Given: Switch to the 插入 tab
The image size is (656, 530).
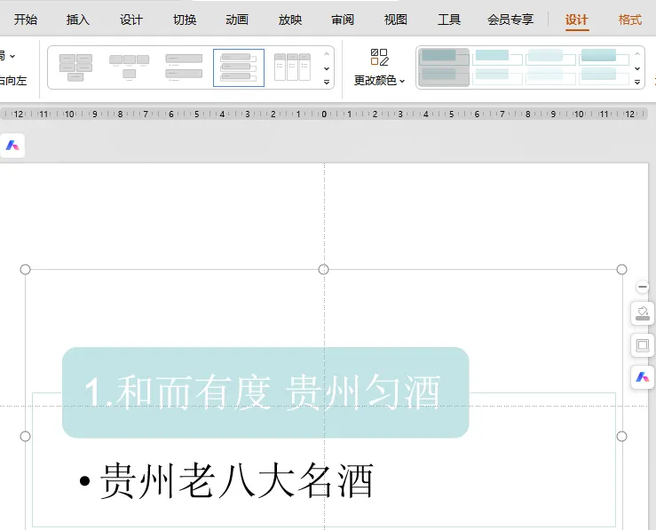Looking at the screenshot, I should (78, 20).
